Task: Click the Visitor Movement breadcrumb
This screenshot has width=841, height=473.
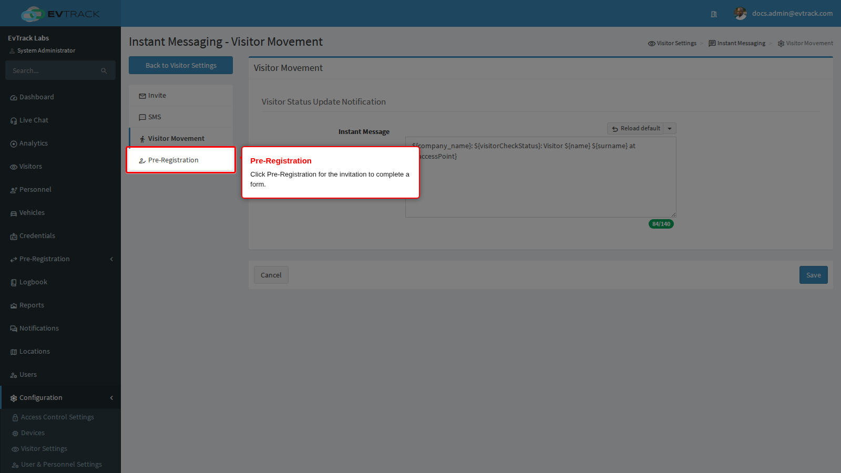Action: pyautogui.click(x=805, y=44)
